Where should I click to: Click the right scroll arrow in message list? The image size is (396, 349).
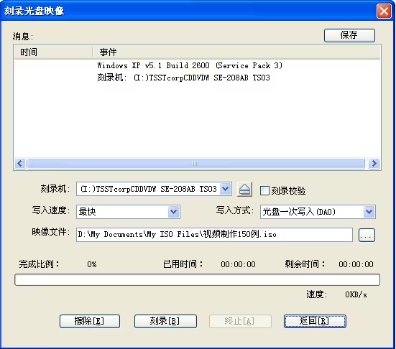(374, 163)
